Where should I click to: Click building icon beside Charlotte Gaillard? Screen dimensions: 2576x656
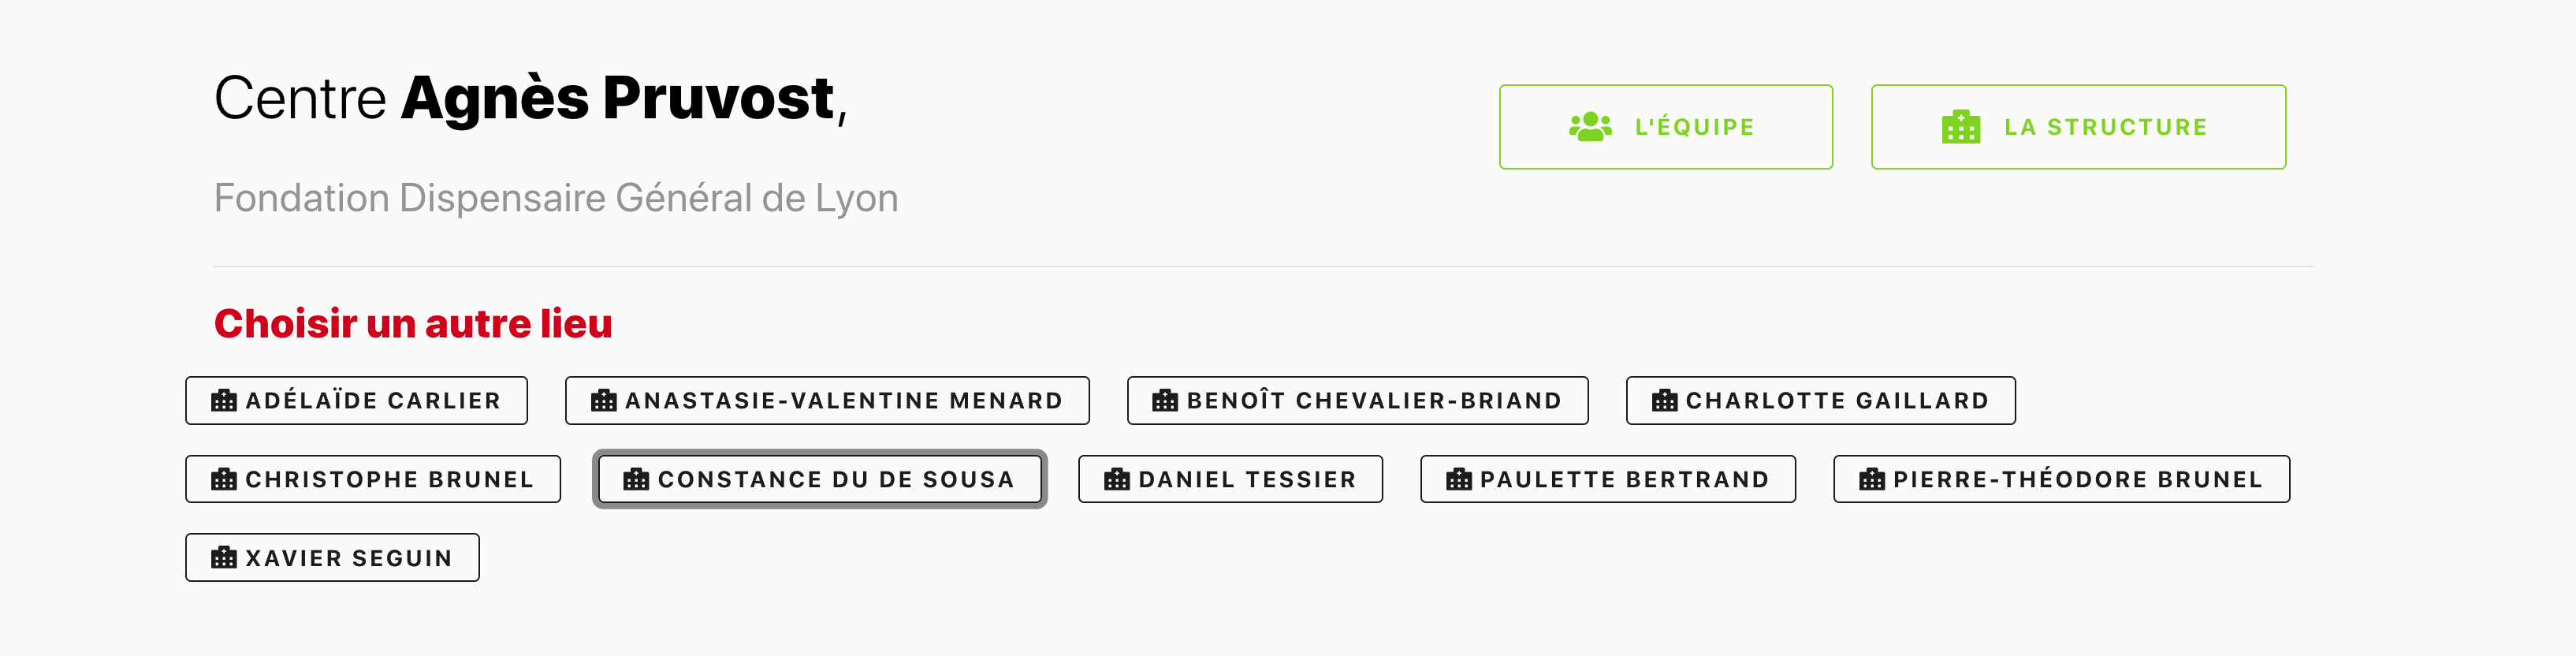pos(1664,401)
